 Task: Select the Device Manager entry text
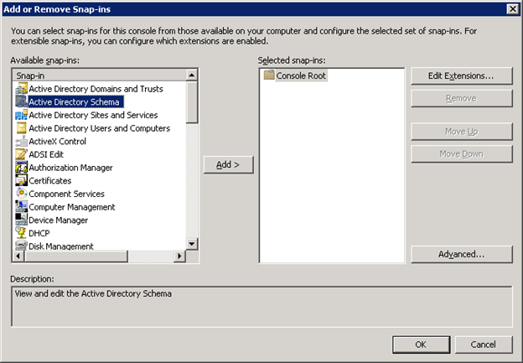[59, 220]
